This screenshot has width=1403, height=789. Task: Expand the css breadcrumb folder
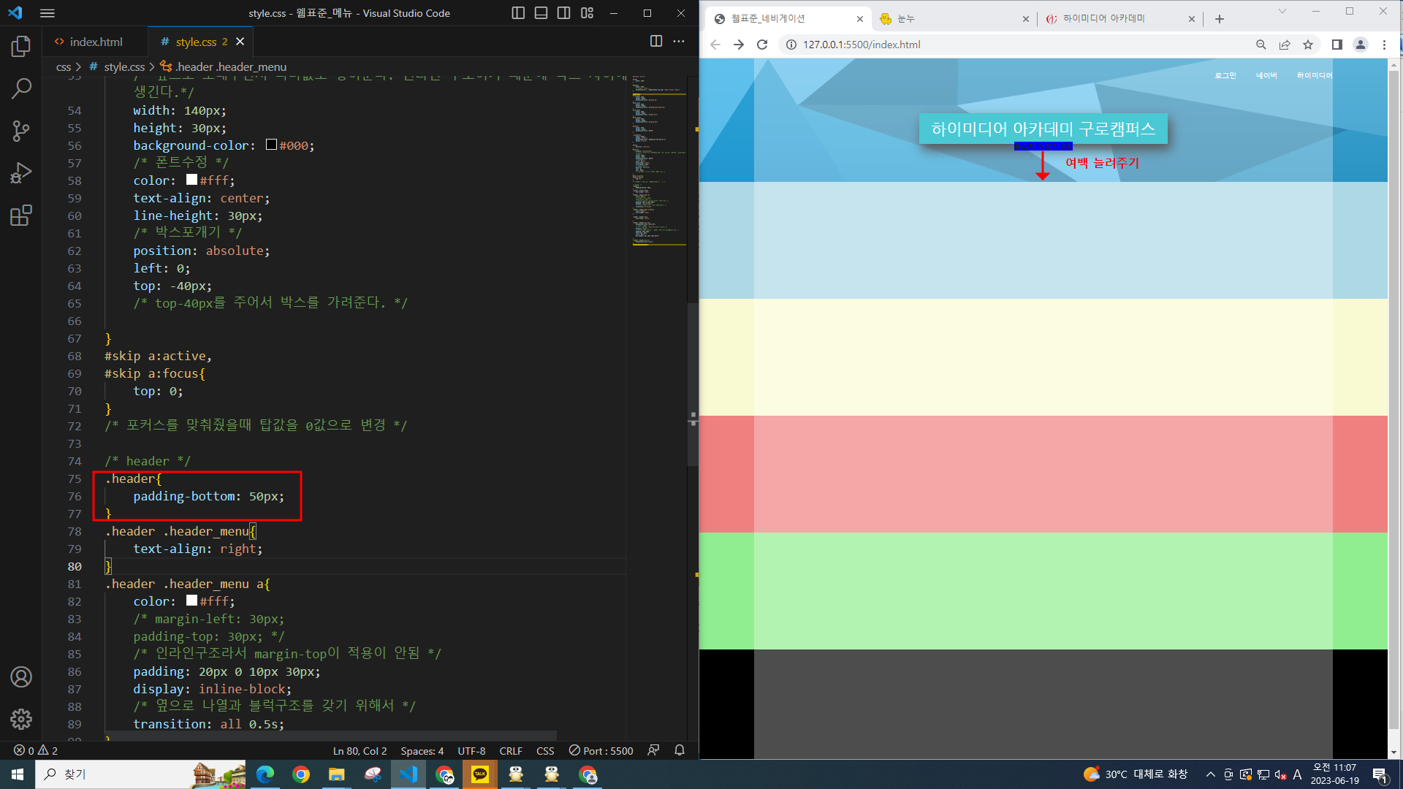coord(64,66)
